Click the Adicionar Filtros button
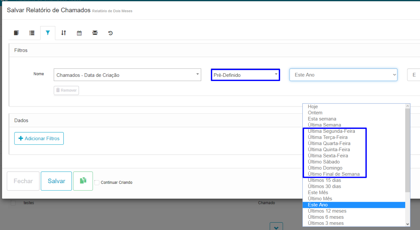Viewport: 420px width, 230px height. [x=39, y=138]
